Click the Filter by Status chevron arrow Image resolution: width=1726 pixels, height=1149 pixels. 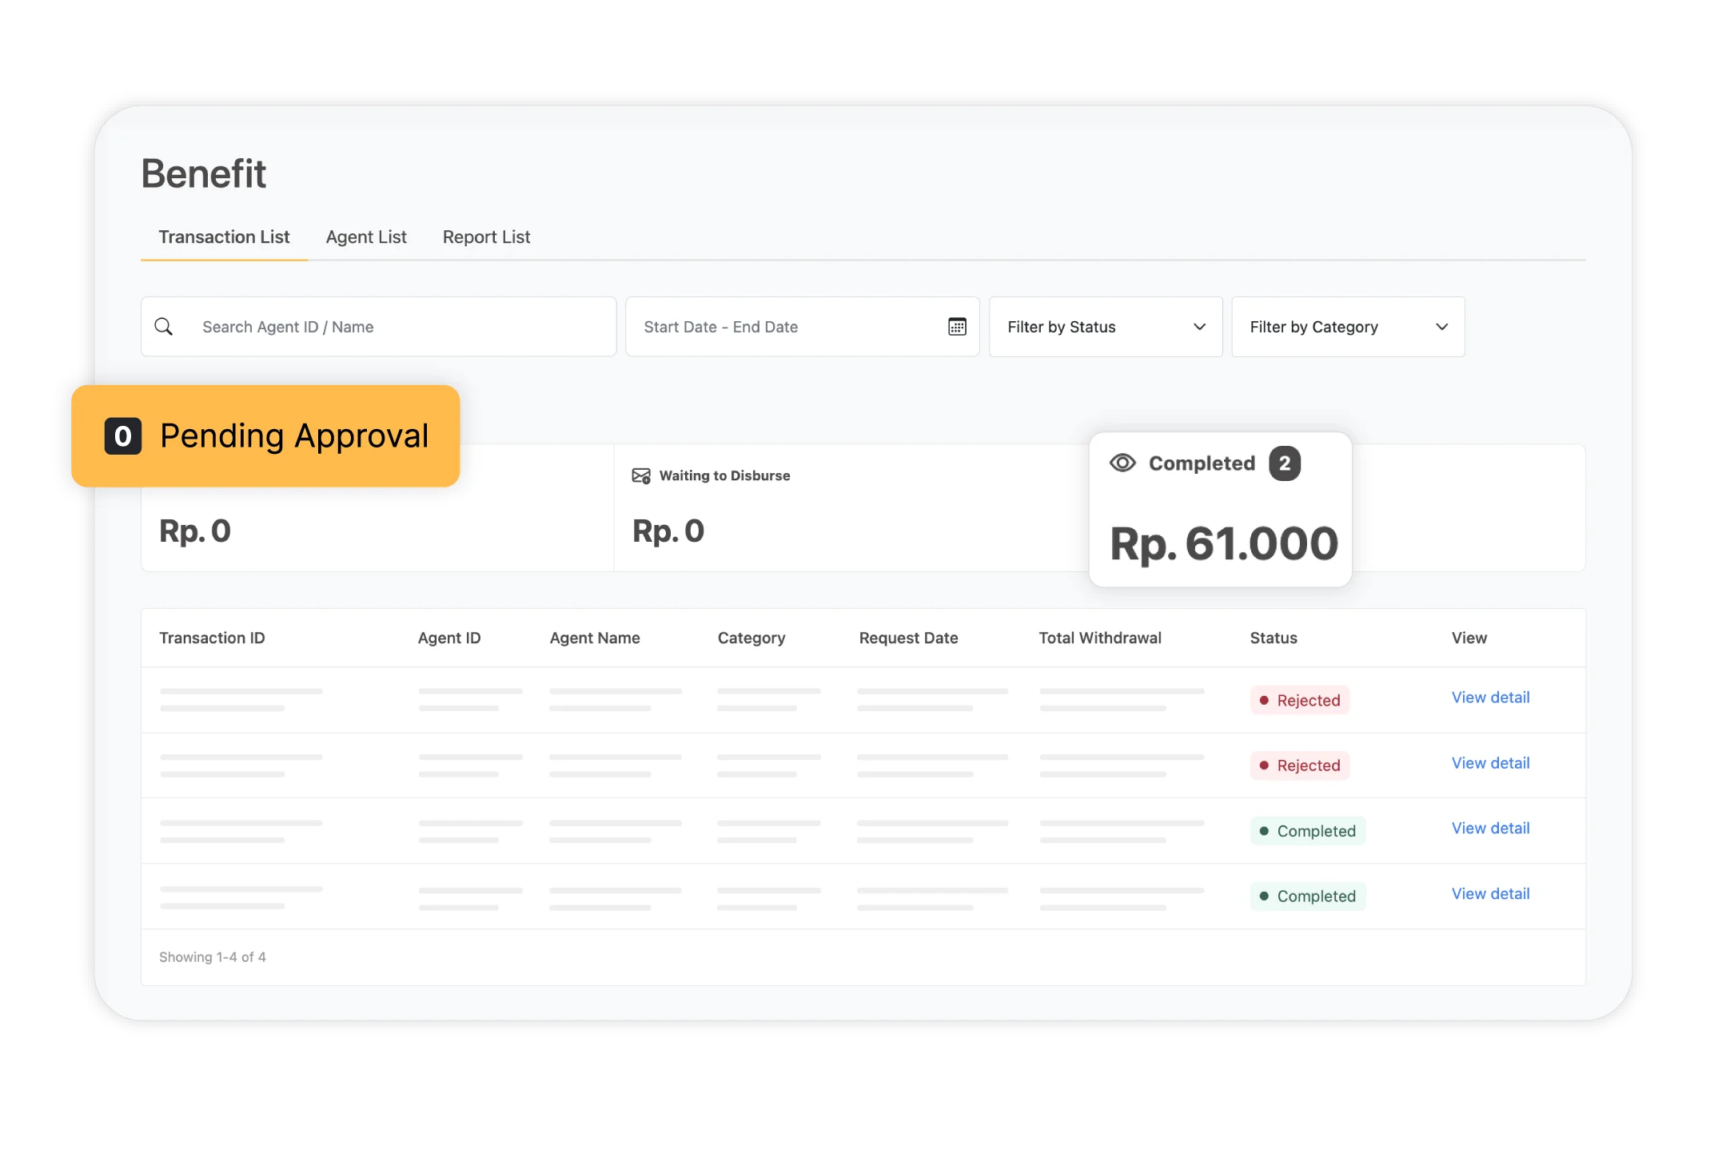[x=1199, y=327]
